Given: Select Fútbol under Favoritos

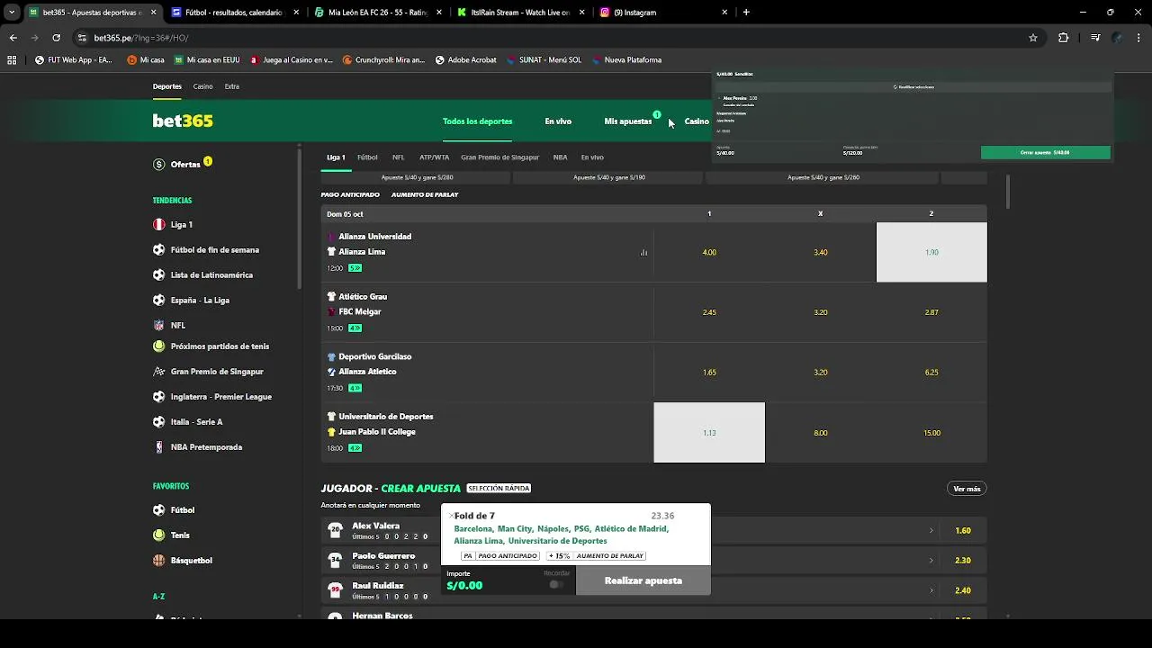Looking at the screenshot, I should [182, 510].
